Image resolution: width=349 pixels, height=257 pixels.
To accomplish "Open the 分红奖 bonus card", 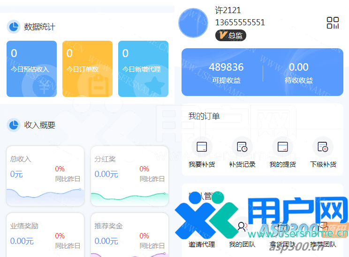I will pos(130,176).
